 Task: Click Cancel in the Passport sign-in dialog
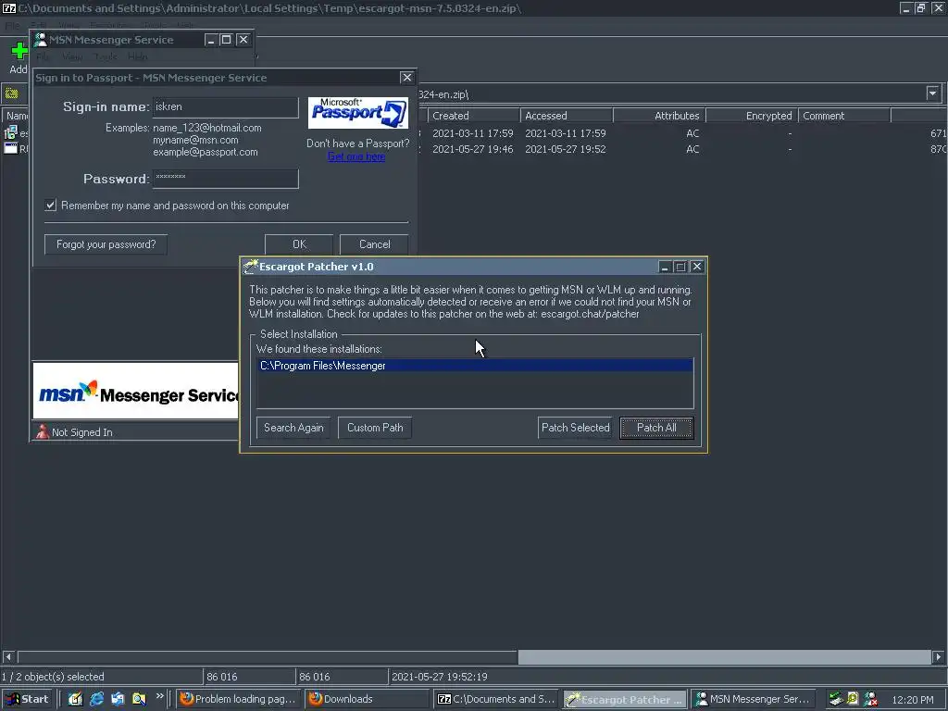[374, 244]
